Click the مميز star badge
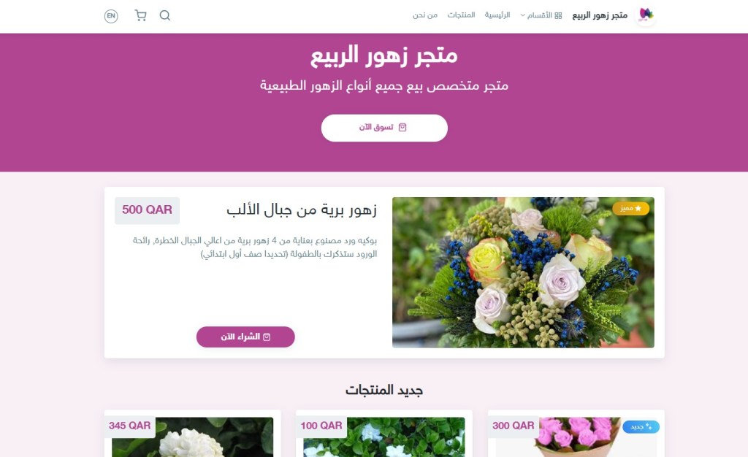The width and height of the screenshot is (748, 457). [630, 208]
